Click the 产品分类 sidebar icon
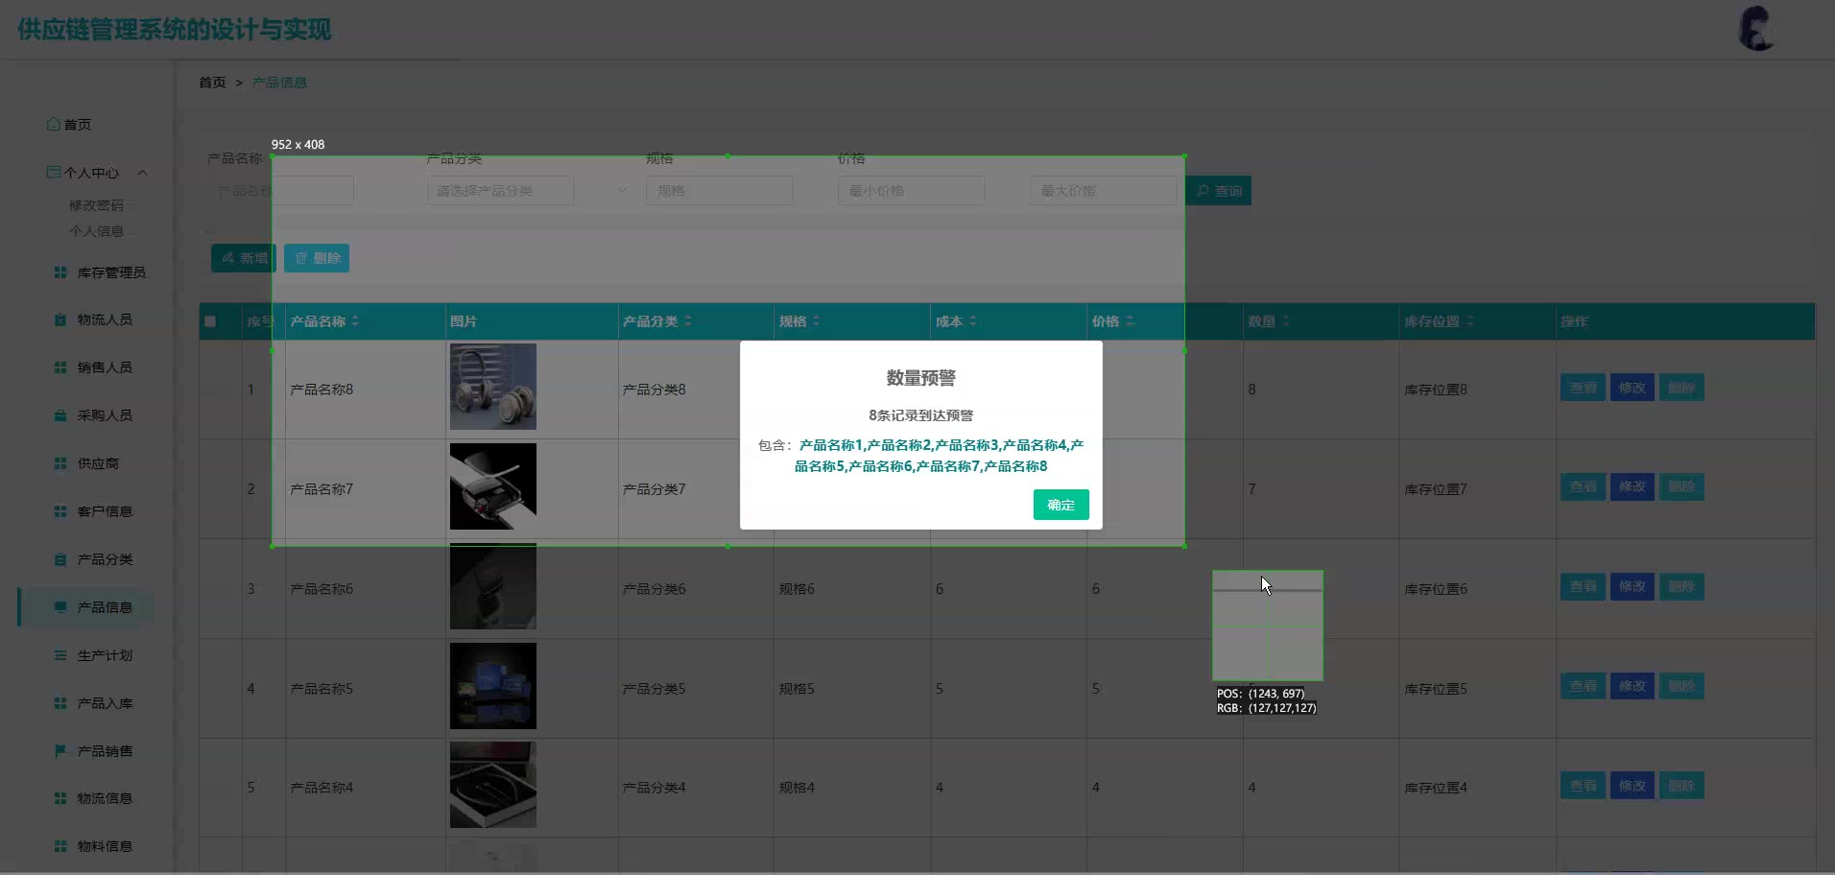 (x=60, y=559)
